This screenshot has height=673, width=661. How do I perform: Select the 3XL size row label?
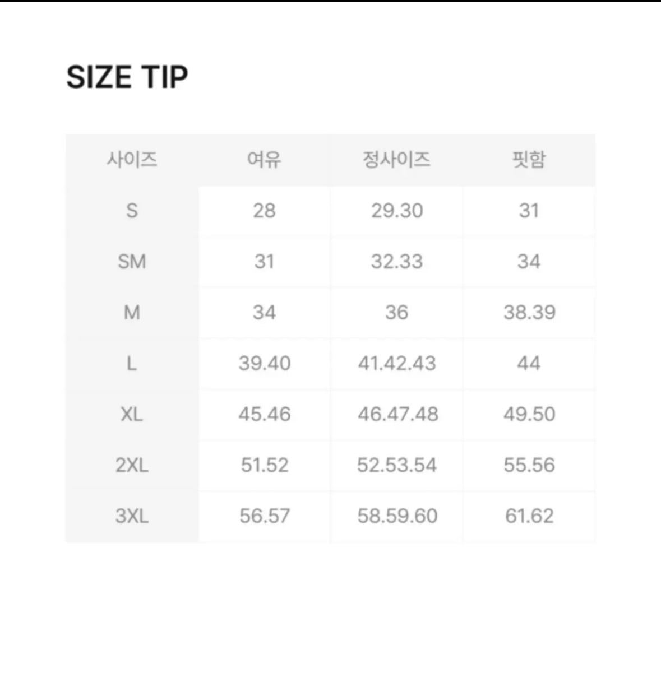(x=132, y=516)
